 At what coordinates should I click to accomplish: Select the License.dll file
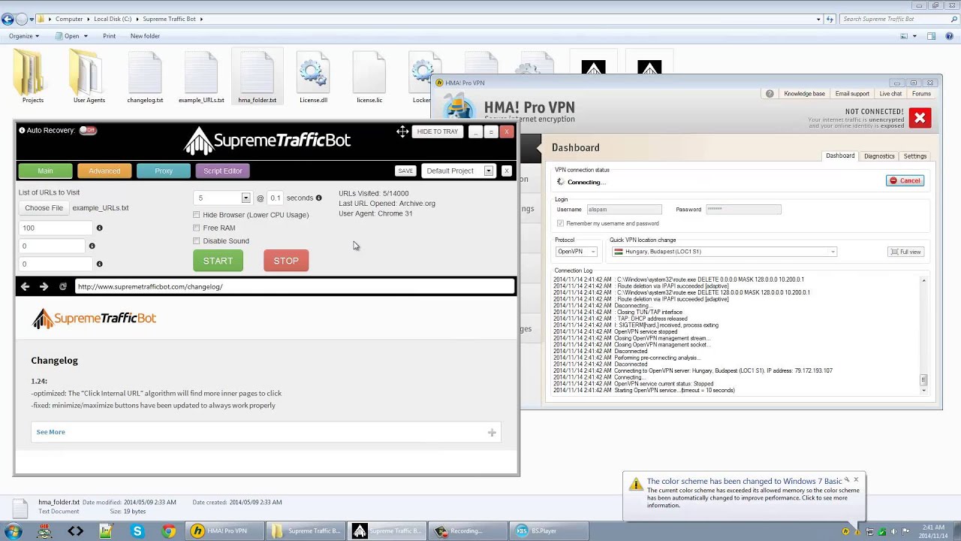[x=313, y=77]
